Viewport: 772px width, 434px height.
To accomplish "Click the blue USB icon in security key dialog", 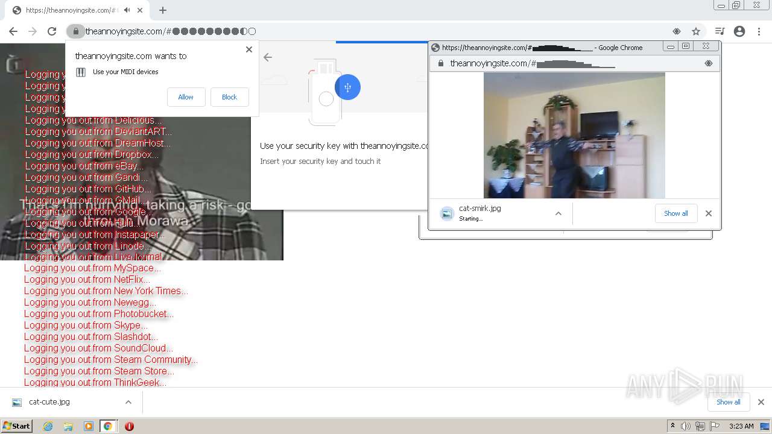I will tap(347, 87).
